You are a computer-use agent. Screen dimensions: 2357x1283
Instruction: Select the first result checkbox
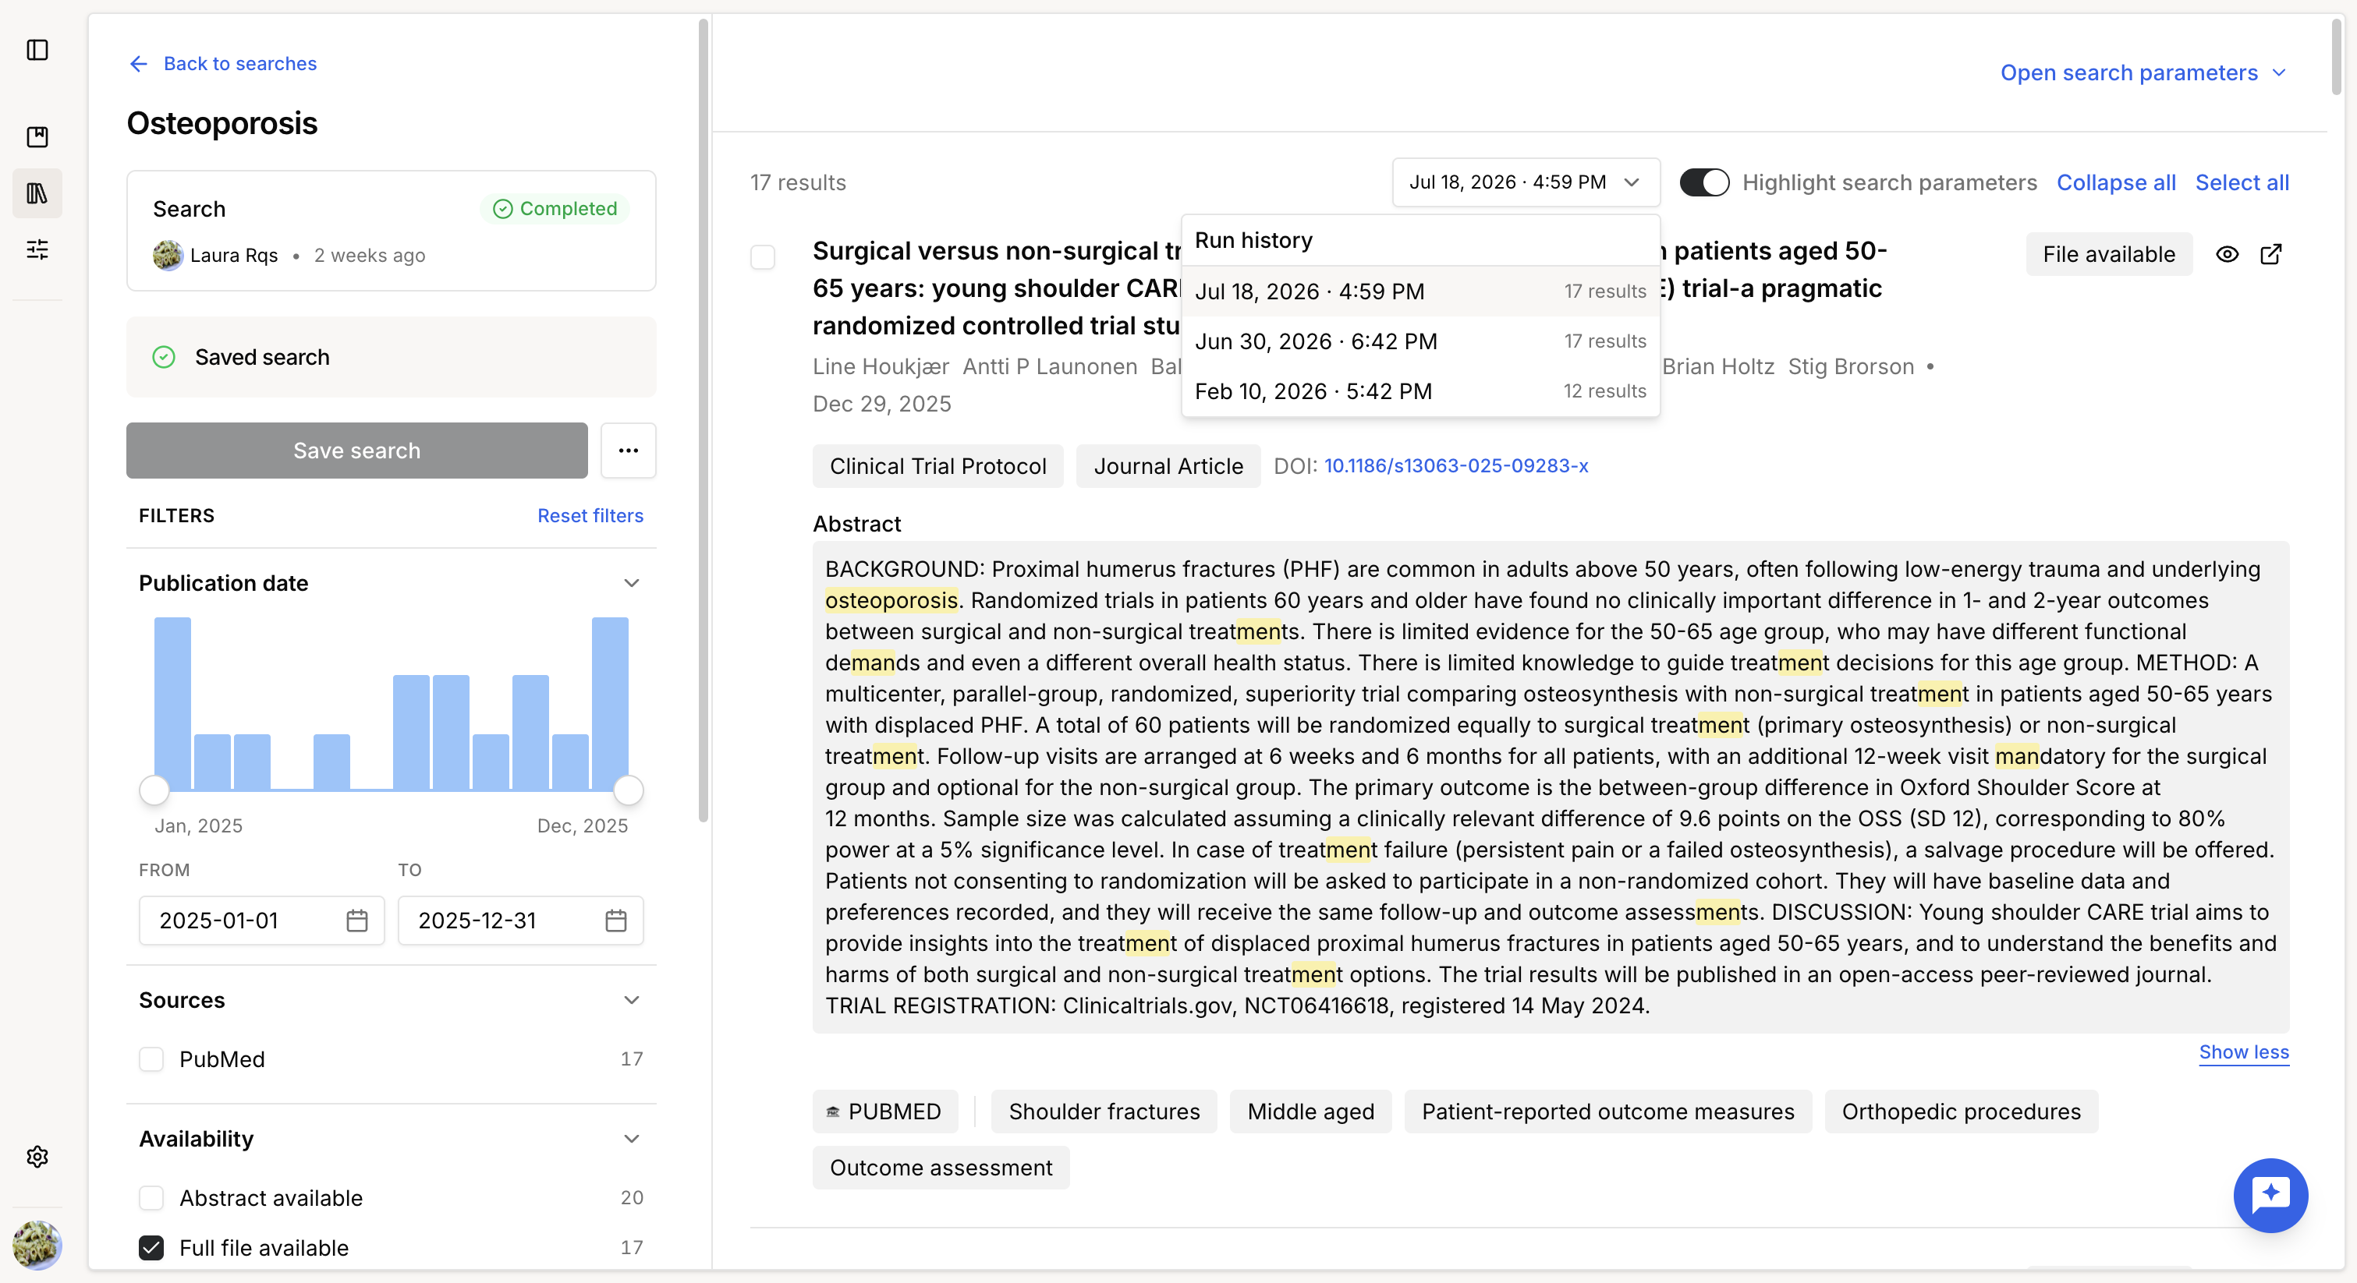[762, 256]
